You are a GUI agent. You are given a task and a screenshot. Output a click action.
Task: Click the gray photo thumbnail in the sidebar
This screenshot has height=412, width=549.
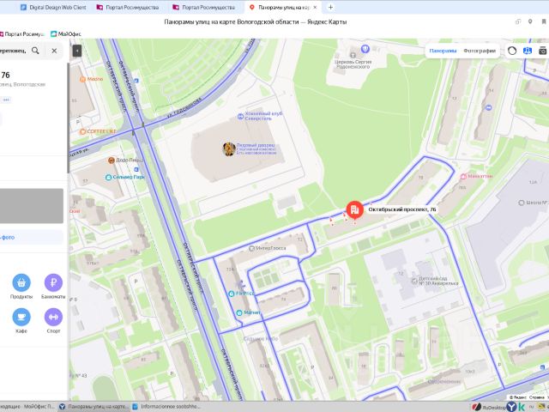point(32,206)
